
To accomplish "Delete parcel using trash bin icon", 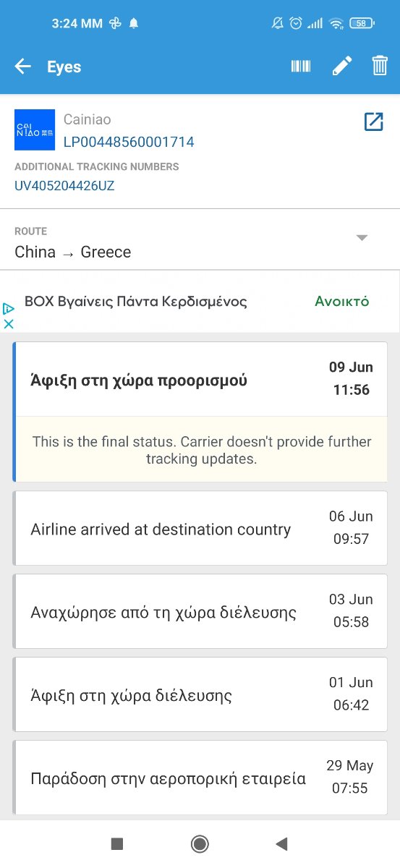I will tap(380, 67).
